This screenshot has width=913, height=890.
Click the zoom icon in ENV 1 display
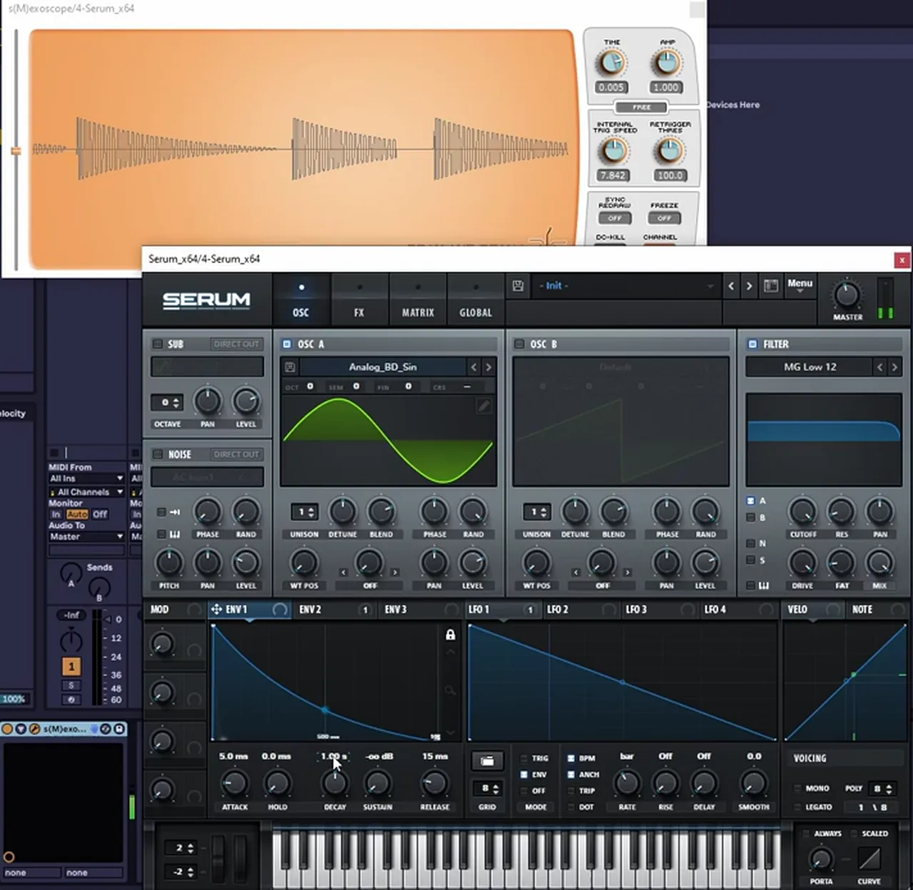(x=450, y=690)
